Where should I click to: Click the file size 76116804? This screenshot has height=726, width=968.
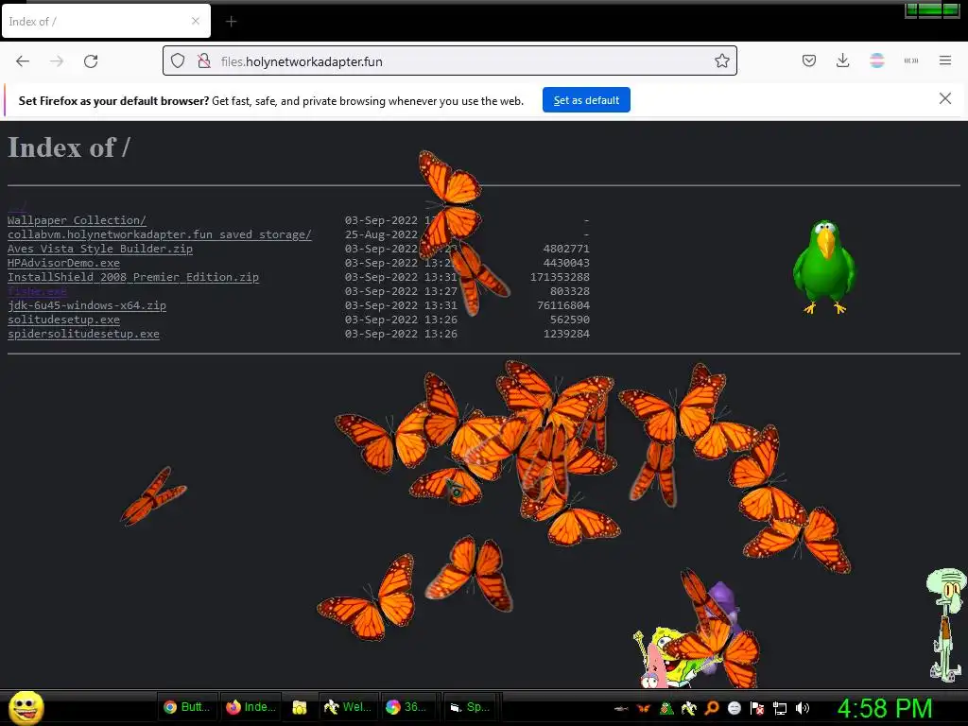[563, 305]
